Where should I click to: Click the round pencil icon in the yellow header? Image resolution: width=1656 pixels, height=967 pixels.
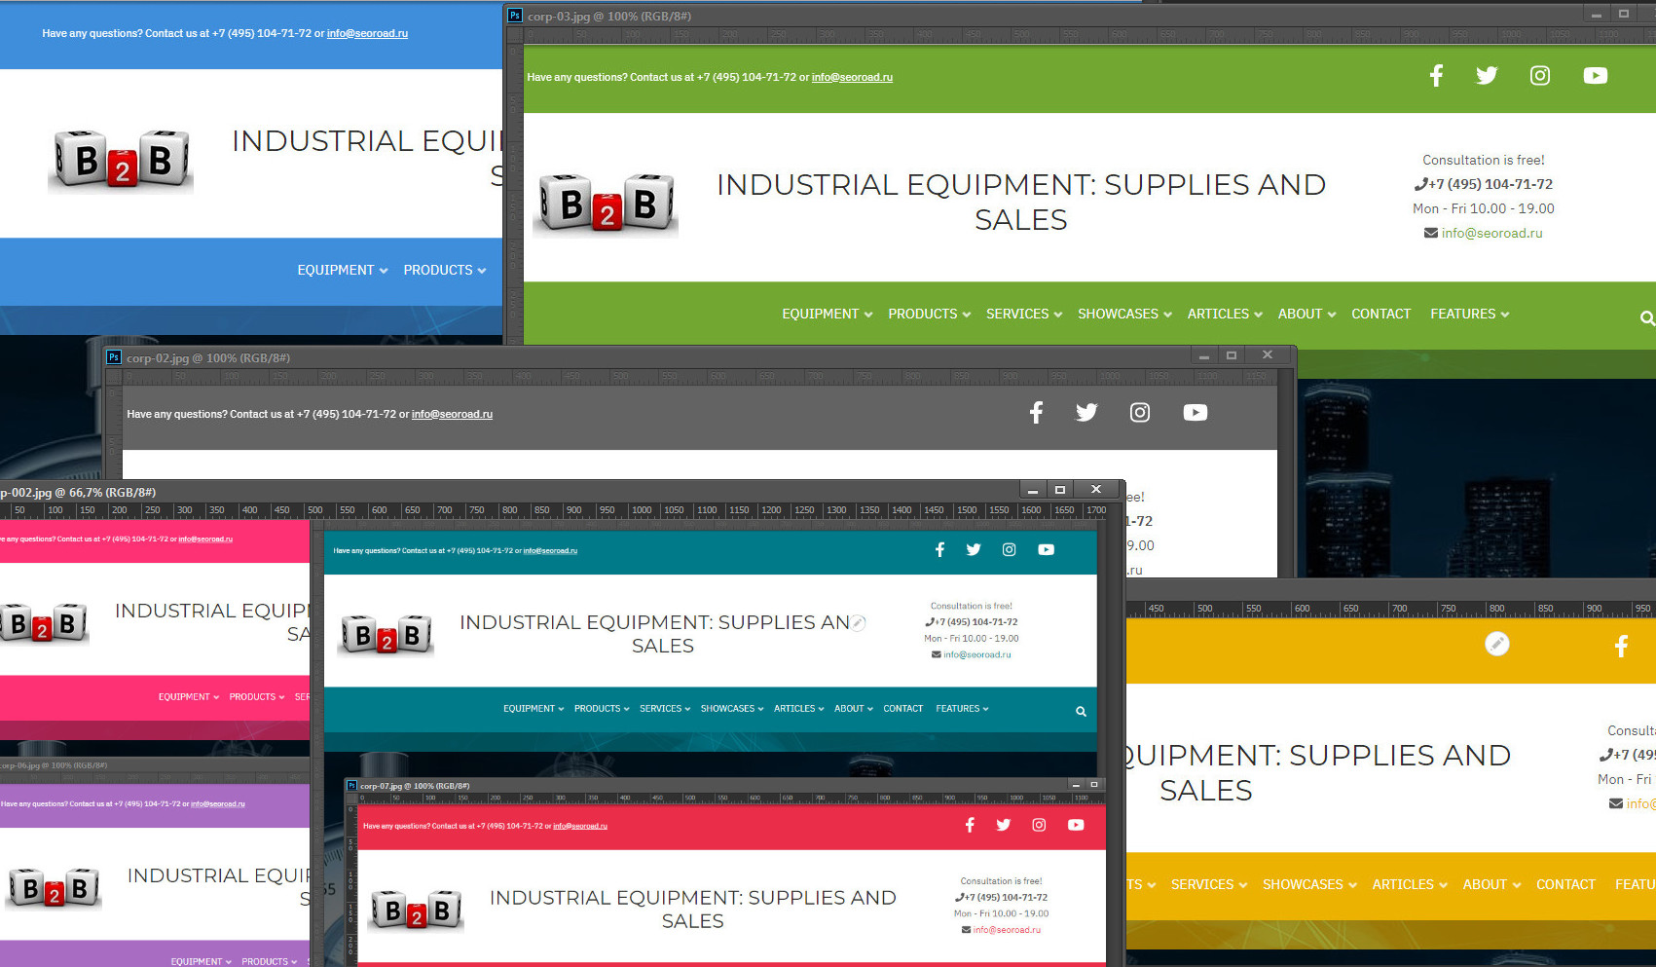(x=1497, y=644)
